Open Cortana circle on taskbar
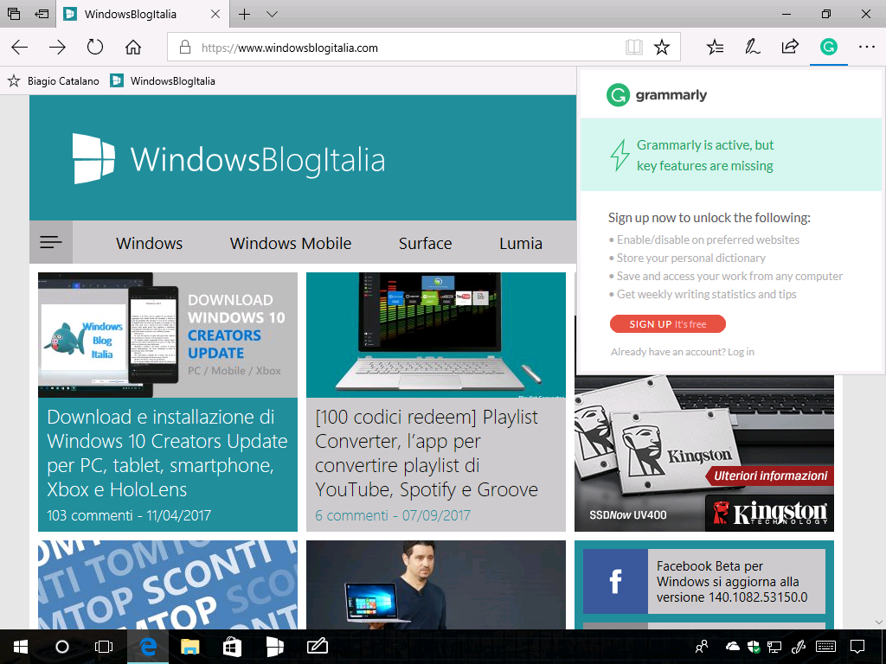This screenshot has width=886, height=664. [x=62, y=647]
